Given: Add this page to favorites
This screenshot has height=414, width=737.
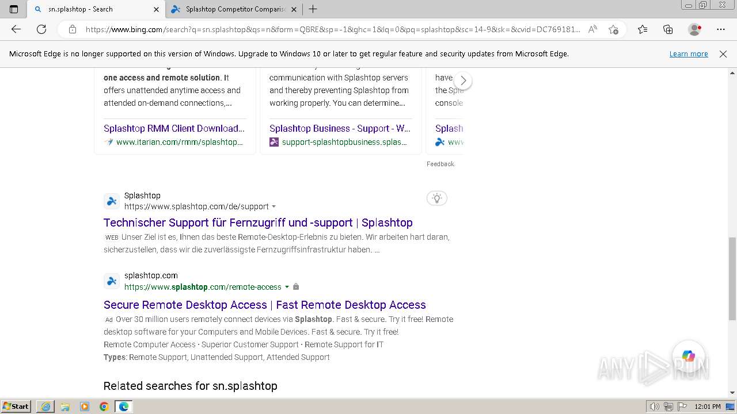Looking at the screenshot, I should 613,29.
